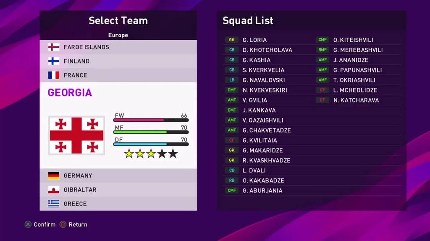Click the GK badge beside G. Loria

(232, 40)
